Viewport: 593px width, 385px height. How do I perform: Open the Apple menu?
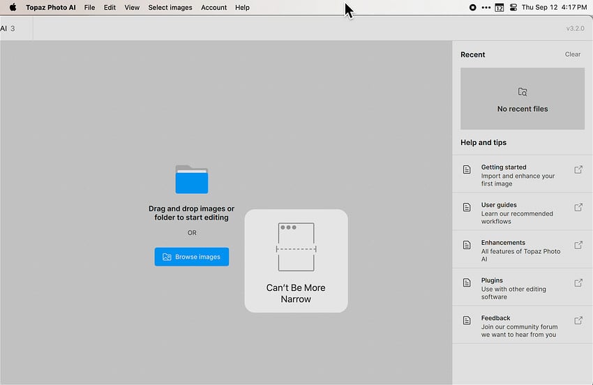13,8
